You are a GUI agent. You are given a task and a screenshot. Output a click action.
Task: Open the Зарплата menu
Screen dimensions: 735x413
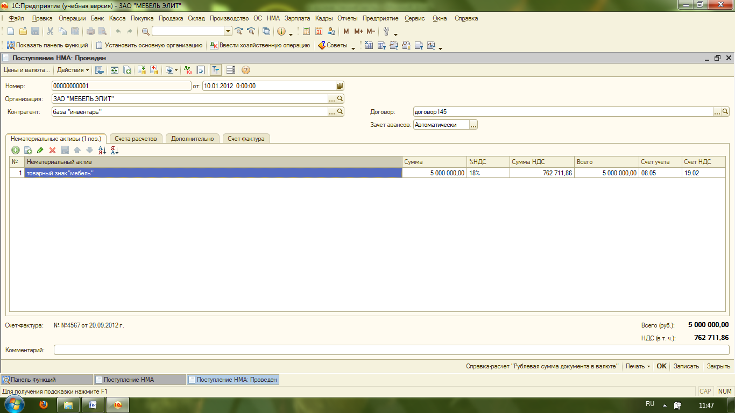(x=297, y=18)
